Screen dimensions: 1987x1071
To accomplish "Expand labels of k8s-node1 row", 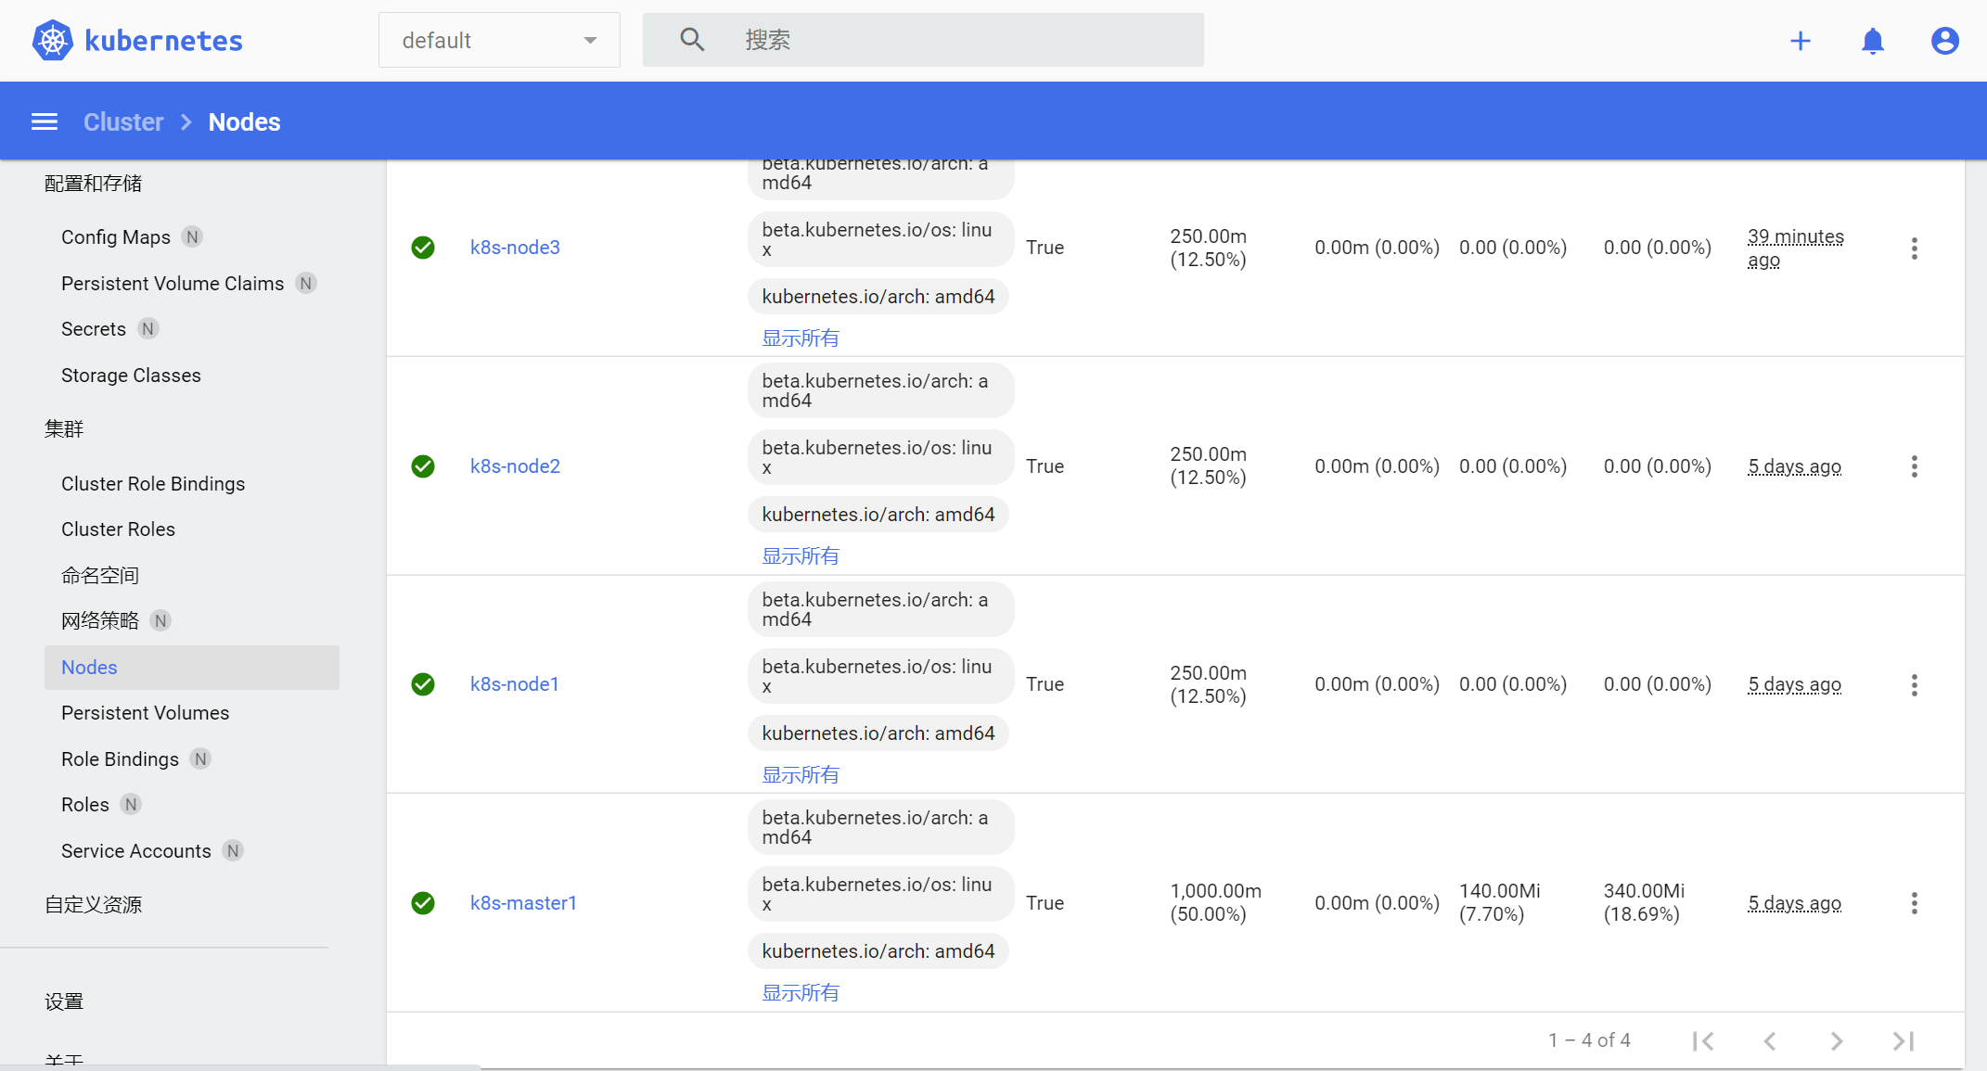I will (x=800, y=775).
